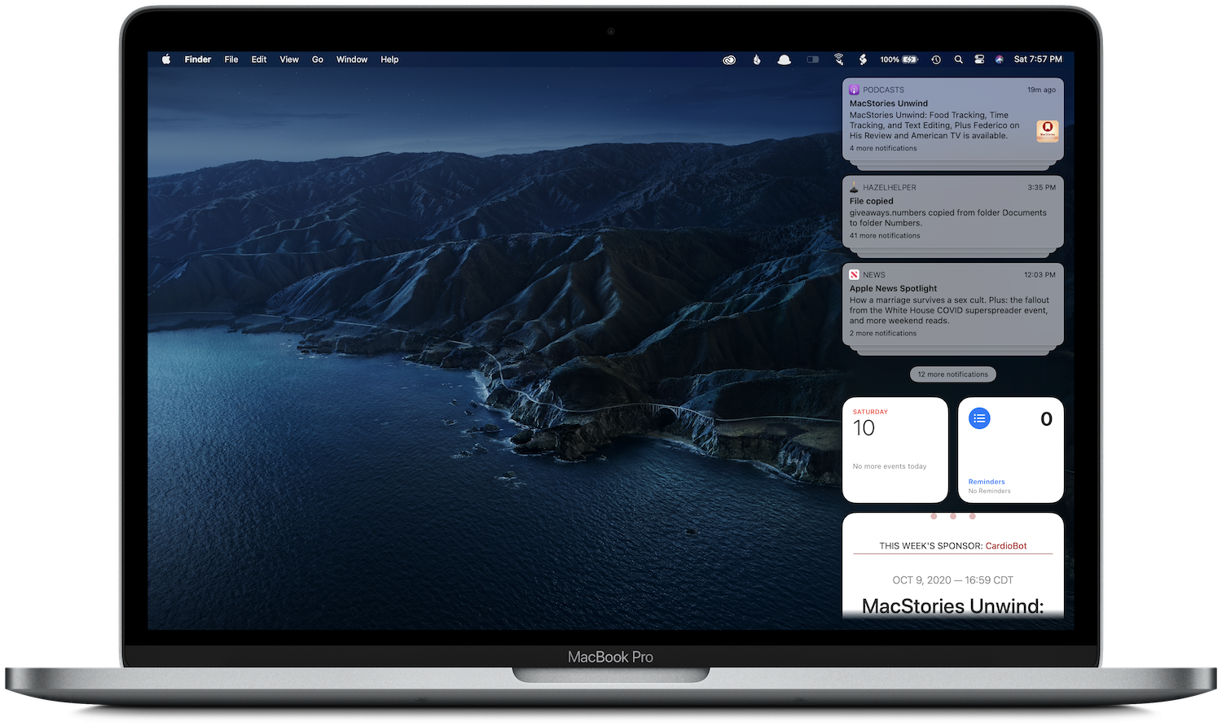Click the Creative Cloud menu bar icon
Viewport: 1222px width, 726px height.
pyautogui.click(x=729, y=59)
